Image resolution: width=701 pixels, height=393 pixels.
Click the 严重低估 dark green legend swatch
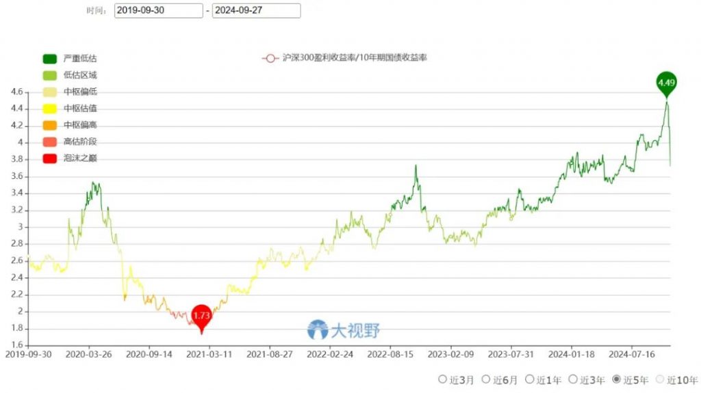point(49,59)
